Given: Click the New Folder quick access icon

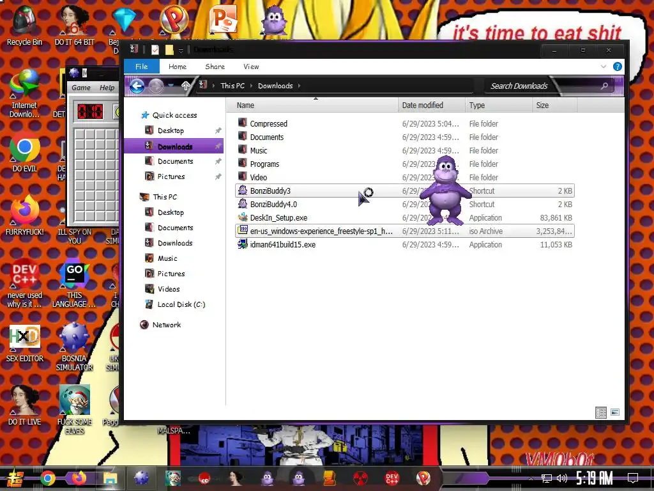Looking at the screenshot, I should pyautogui.click(x=169, y=50).
